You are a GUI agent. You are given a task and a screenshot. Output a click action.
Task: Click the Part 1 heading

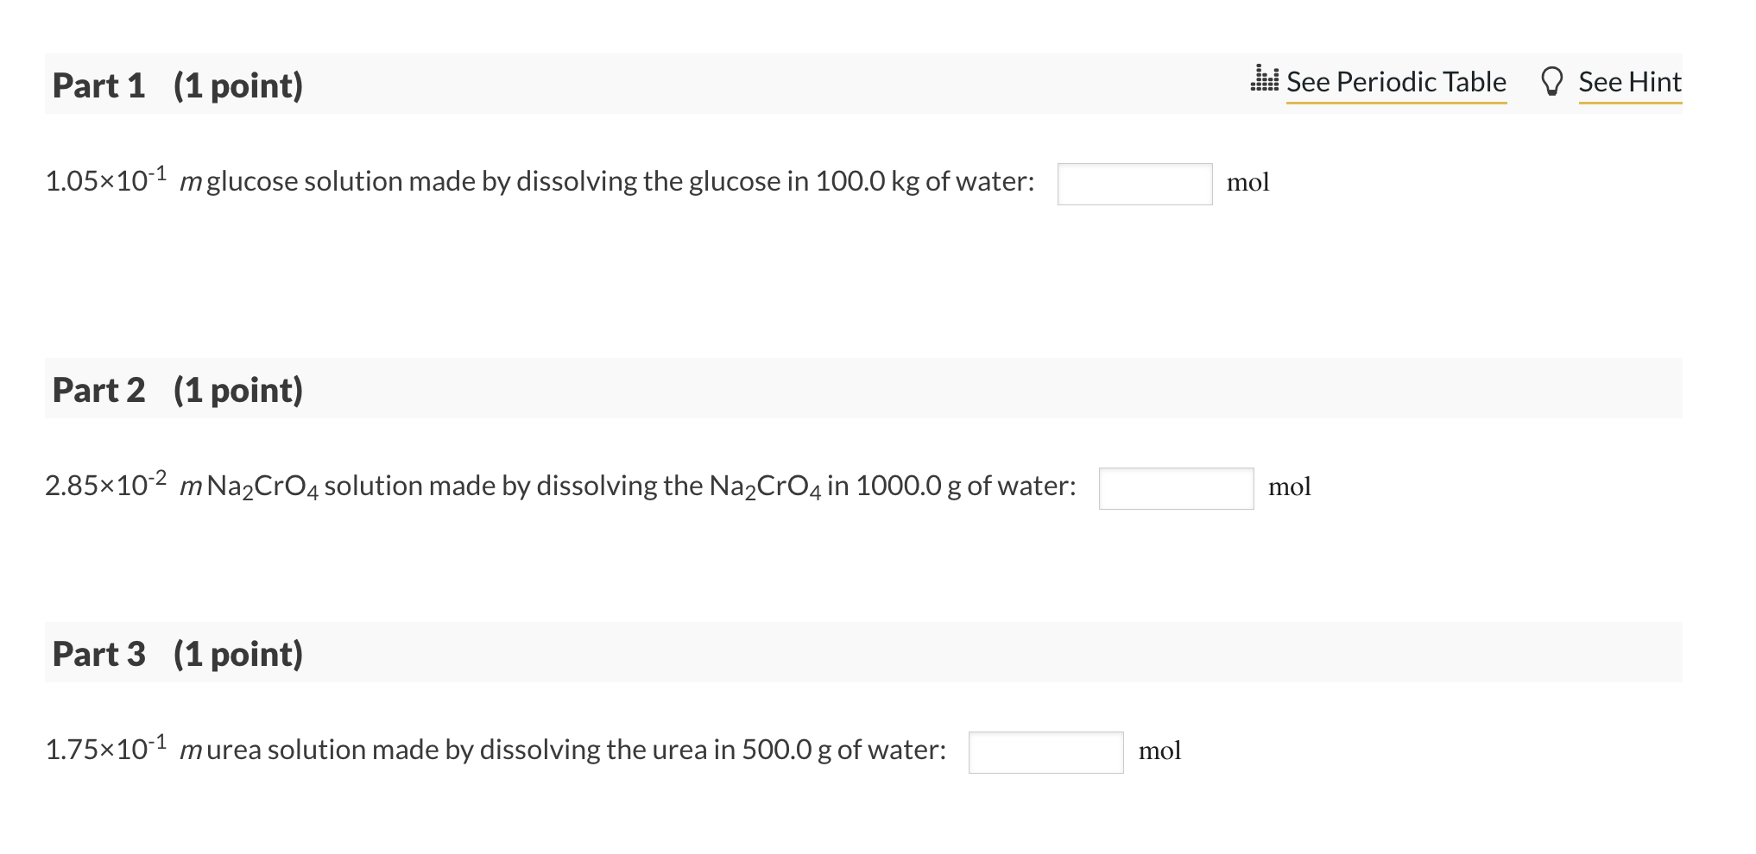(98, 85)
